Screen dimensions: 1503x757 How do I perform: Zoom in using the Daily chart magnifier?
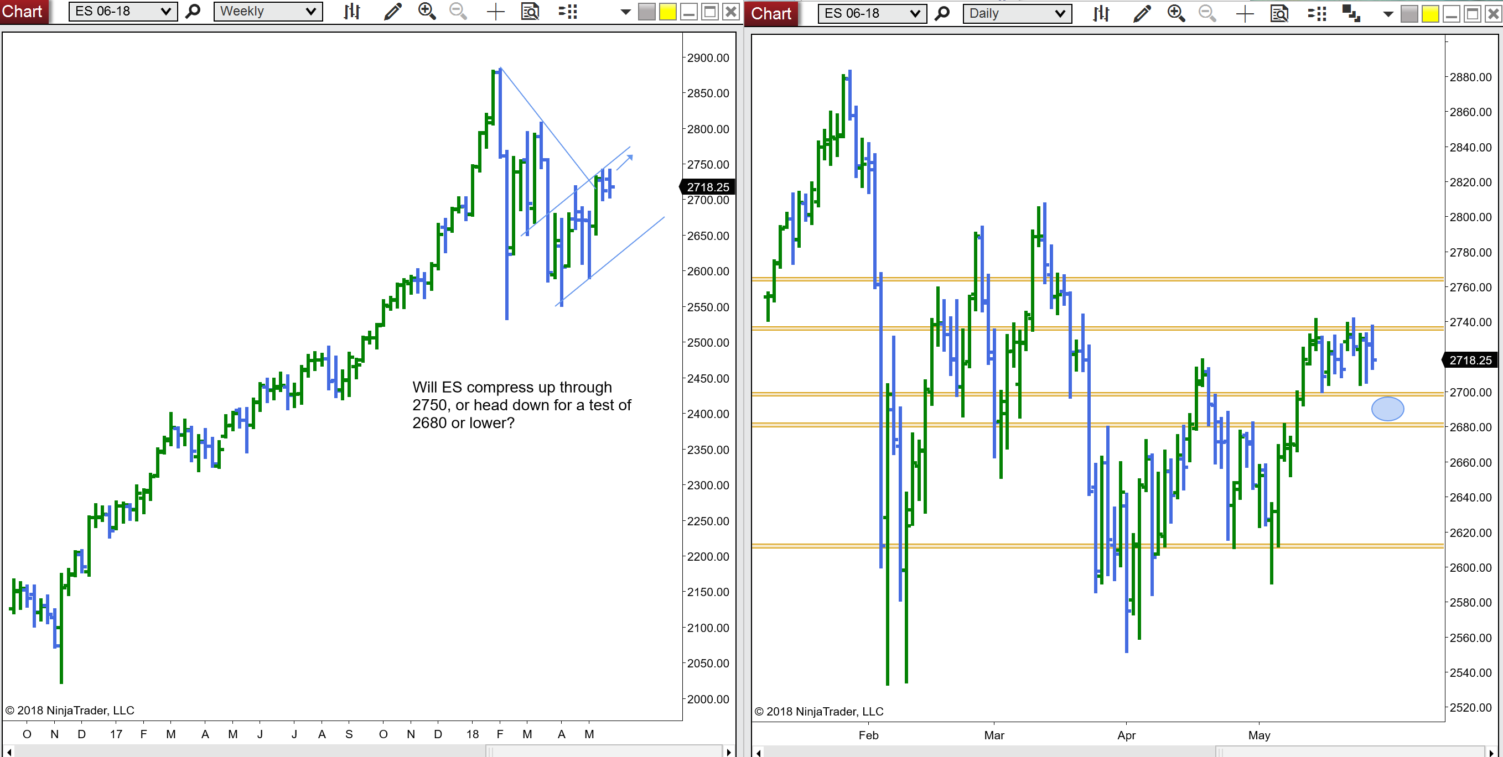point(1177,13)
